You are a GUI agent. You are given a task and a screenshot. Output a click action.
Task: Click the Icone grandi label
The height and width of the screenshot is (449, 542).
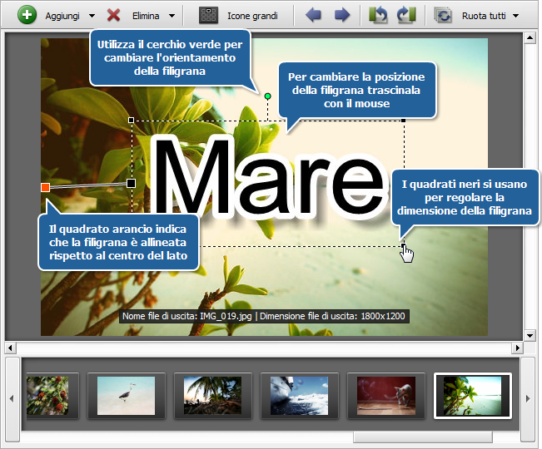[x=252, y=16]
